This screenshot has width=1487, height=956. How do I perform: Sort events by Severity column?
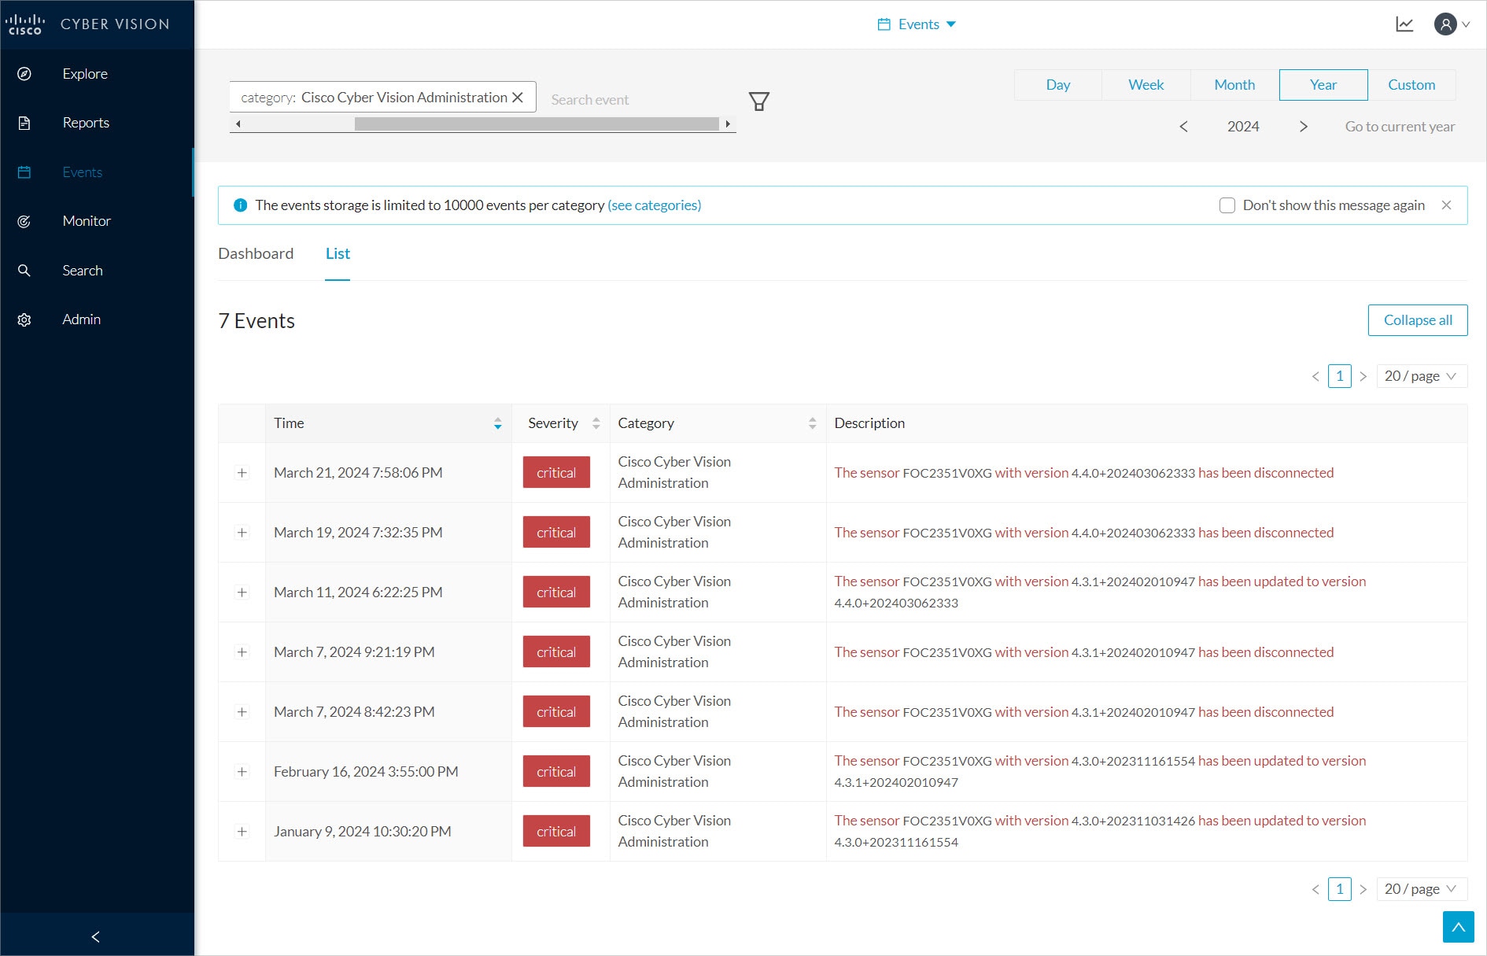pos(596,423)
